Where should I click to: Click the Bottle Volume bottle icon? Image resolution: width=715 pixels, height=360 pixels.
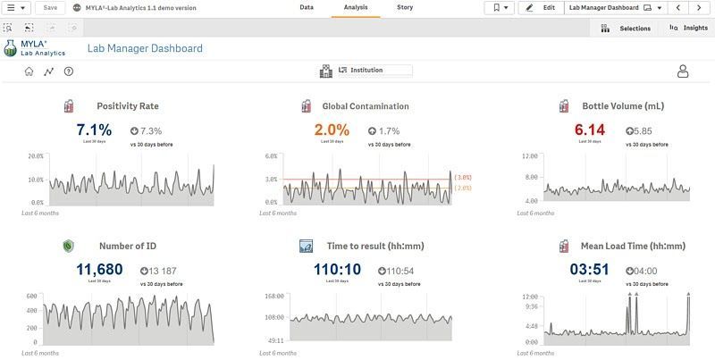tap(564, 106)
